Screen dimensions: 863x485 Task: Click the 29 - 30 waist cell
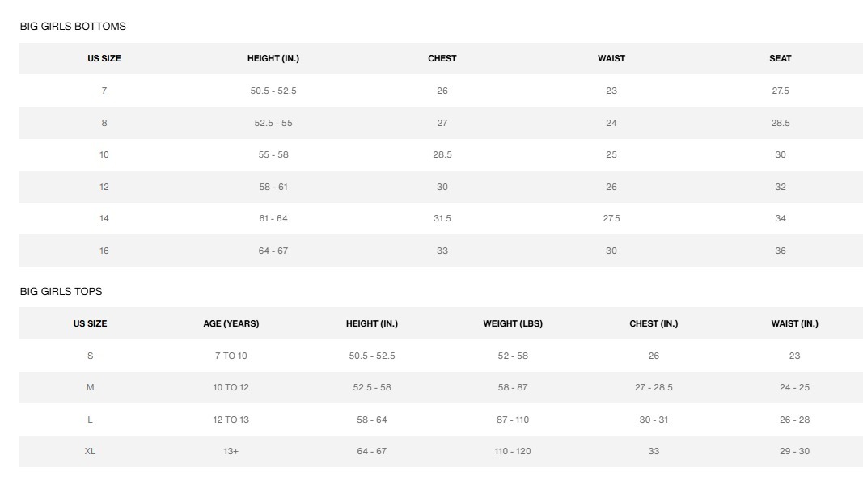coord(794,451)
